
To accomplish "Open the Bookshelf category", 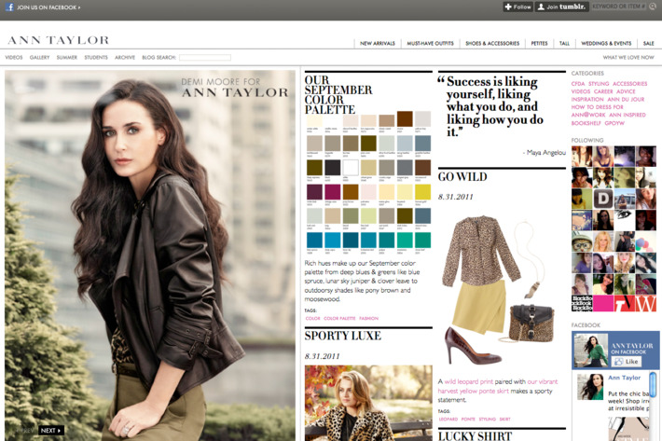I will [586, 123].
